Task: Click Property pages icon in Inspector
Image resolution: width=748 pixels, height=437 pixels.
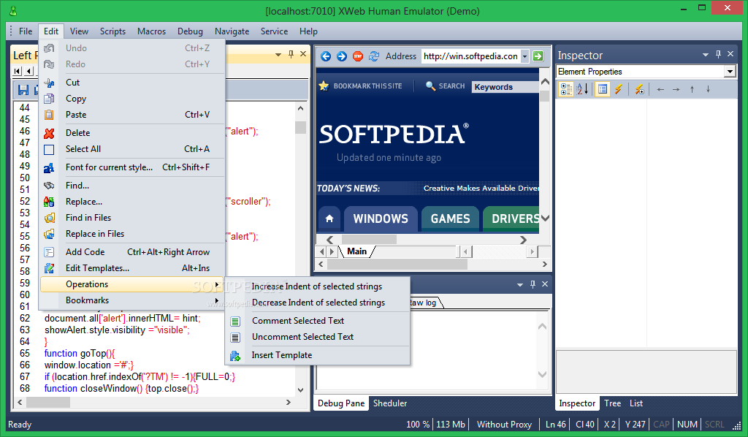Action: pos(603,89)
